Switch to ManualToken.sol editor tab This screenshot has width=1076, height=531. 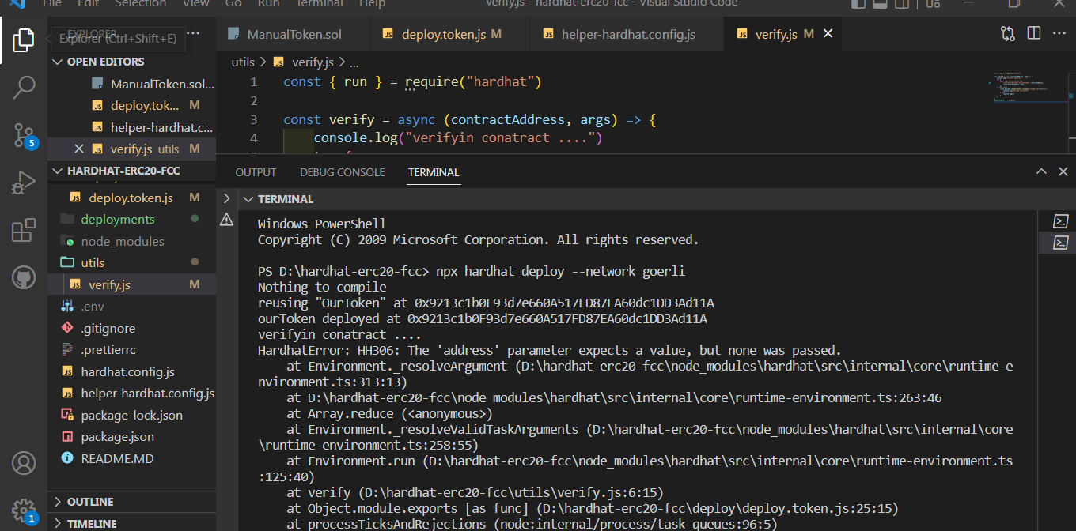pyautogui.click(x=293, y=34)
